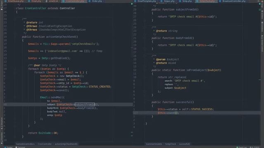Fold the inner foreach $emails block
The height and width of the screenshot is (148, 264).
coord(15,72)
